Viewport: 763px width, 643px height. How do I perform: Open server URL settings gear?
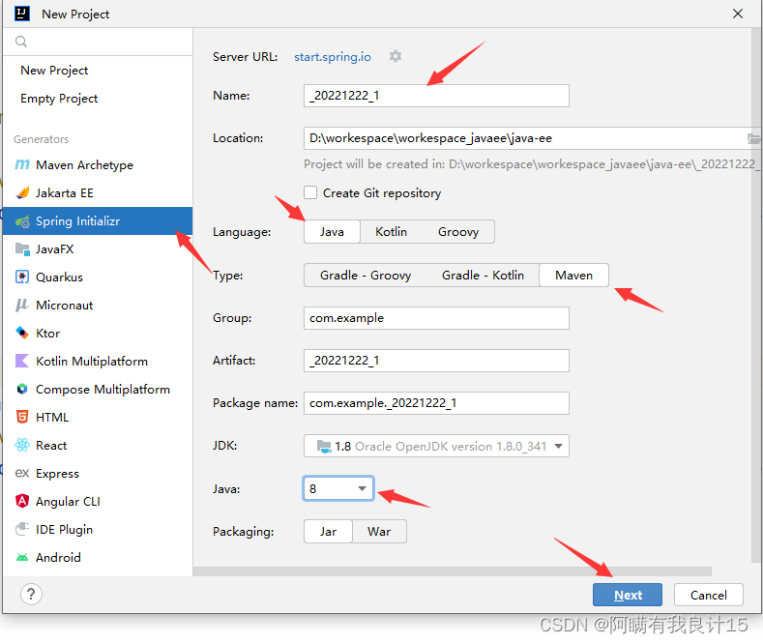pyautogui.click(x=396, y=56)
